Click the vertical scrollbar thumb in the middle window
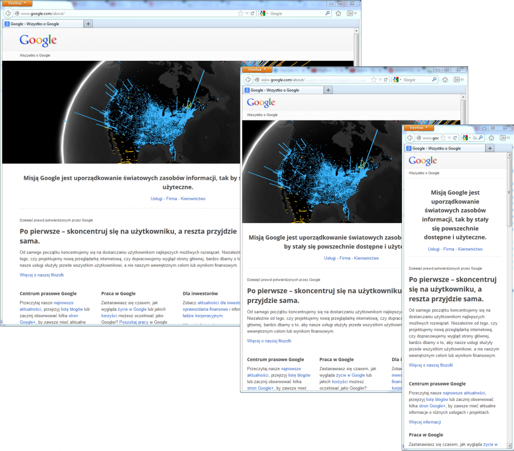Screen dimensions: 514x451 (463, 110)
